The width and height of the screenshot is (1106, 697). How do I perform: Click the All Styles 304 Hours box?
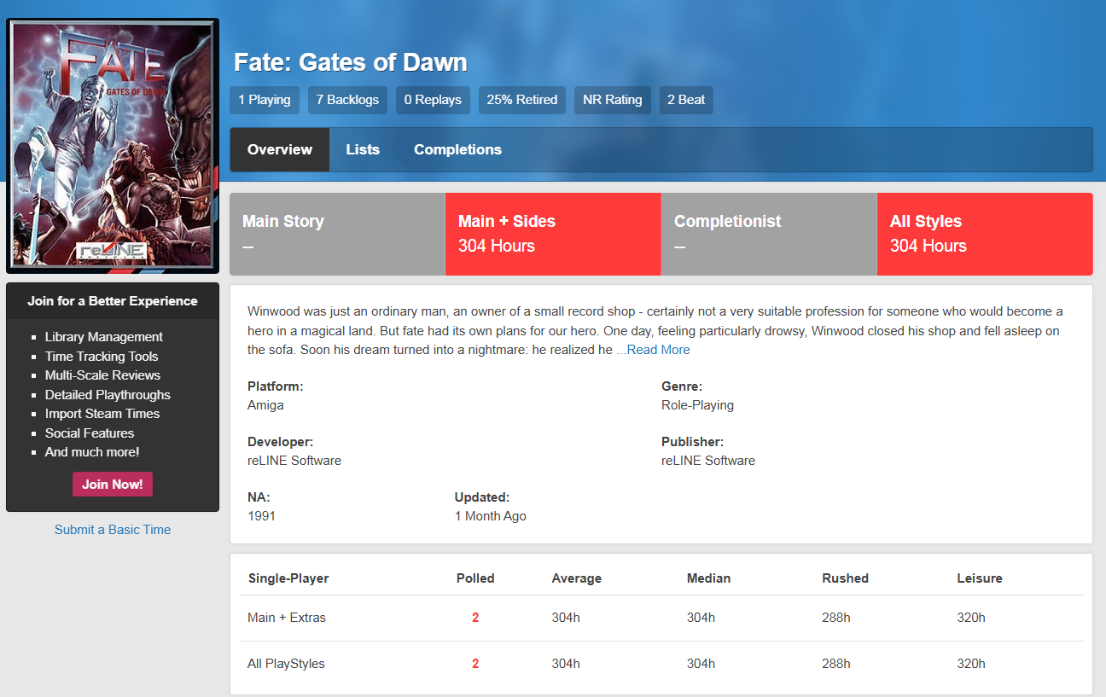tap(985, 234)
